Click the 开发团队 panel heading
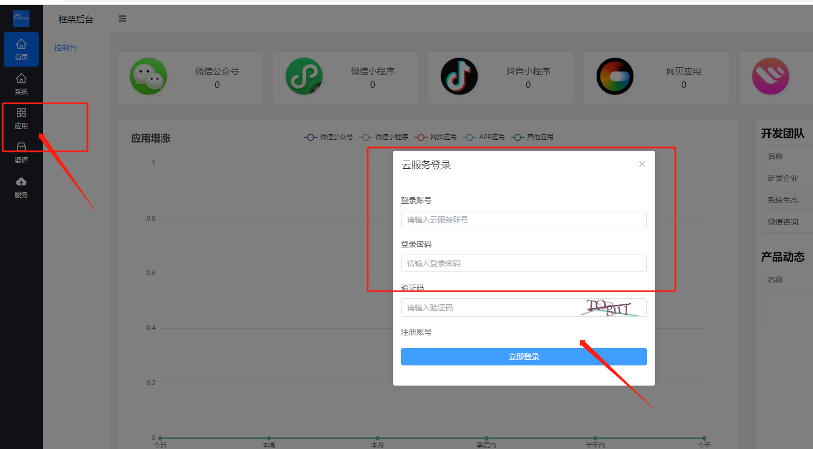Viewport: 813px width, 449px height. [783, 133]
